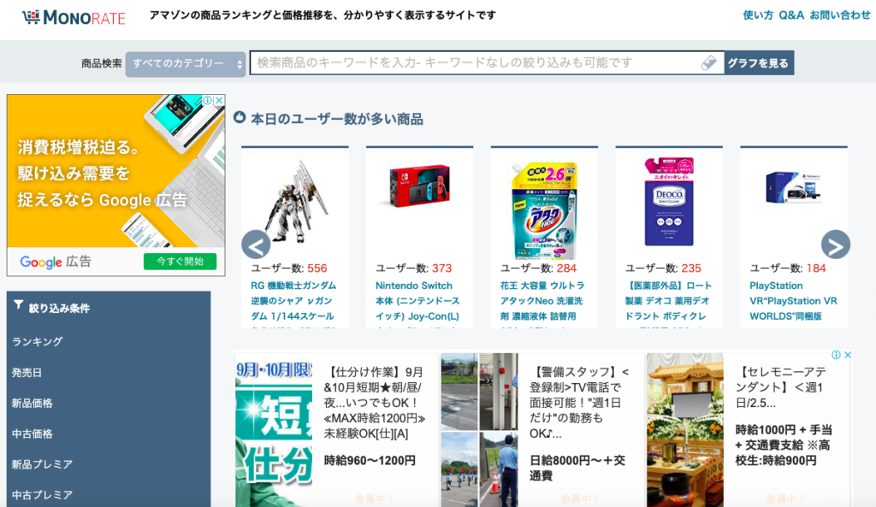Click the ユーザー数: 556 text
This screenshot has width=876, height=507.
(289, 268)
